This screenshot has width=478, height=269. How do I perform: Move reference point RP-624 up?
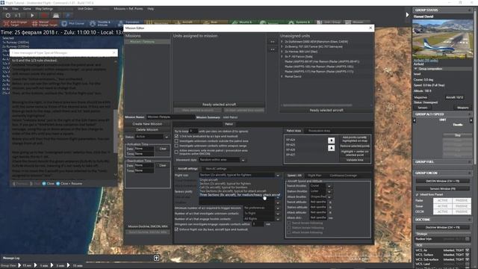(332, 140)
